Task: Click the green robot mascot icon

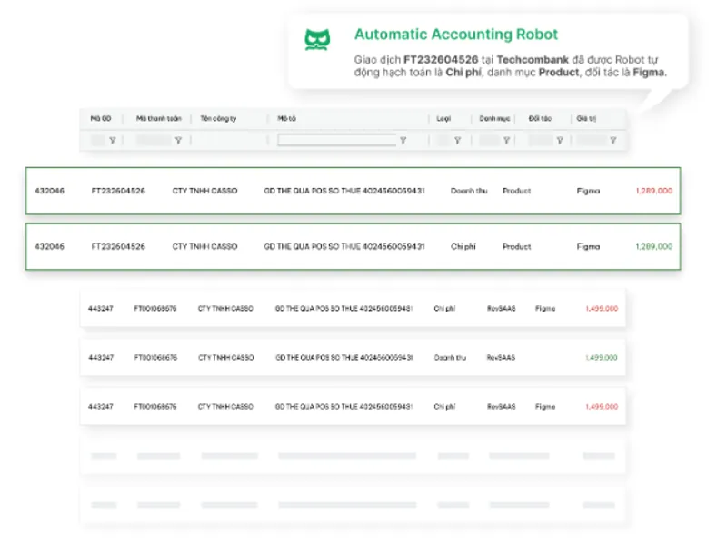Action: click(x=317, y=40)
